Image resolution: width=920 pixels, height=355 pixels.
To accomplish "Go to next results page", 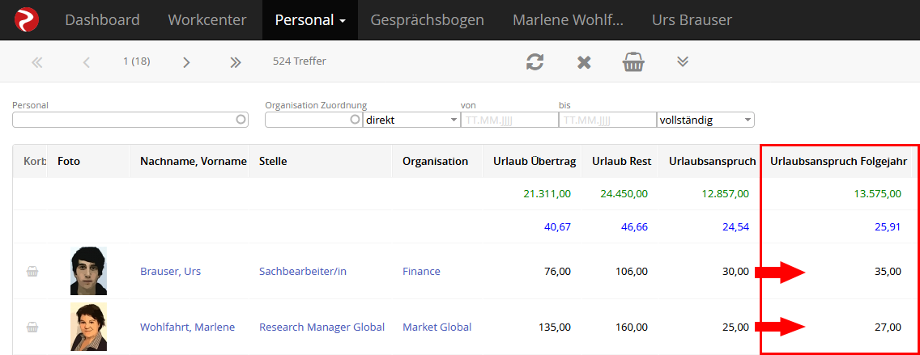I will point(186,62).
